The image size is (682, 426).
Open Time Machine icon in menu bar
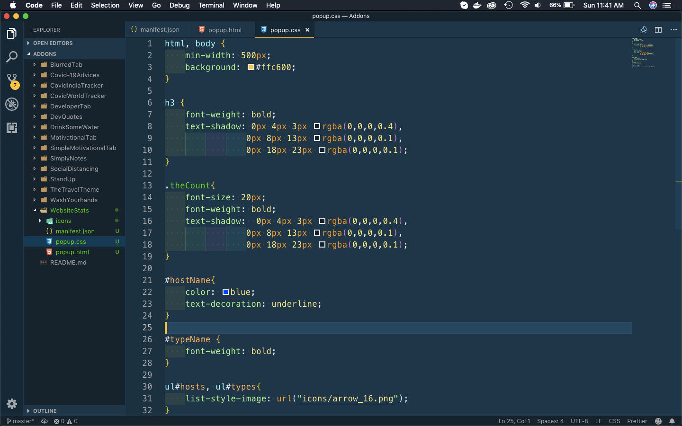(508, 5)
